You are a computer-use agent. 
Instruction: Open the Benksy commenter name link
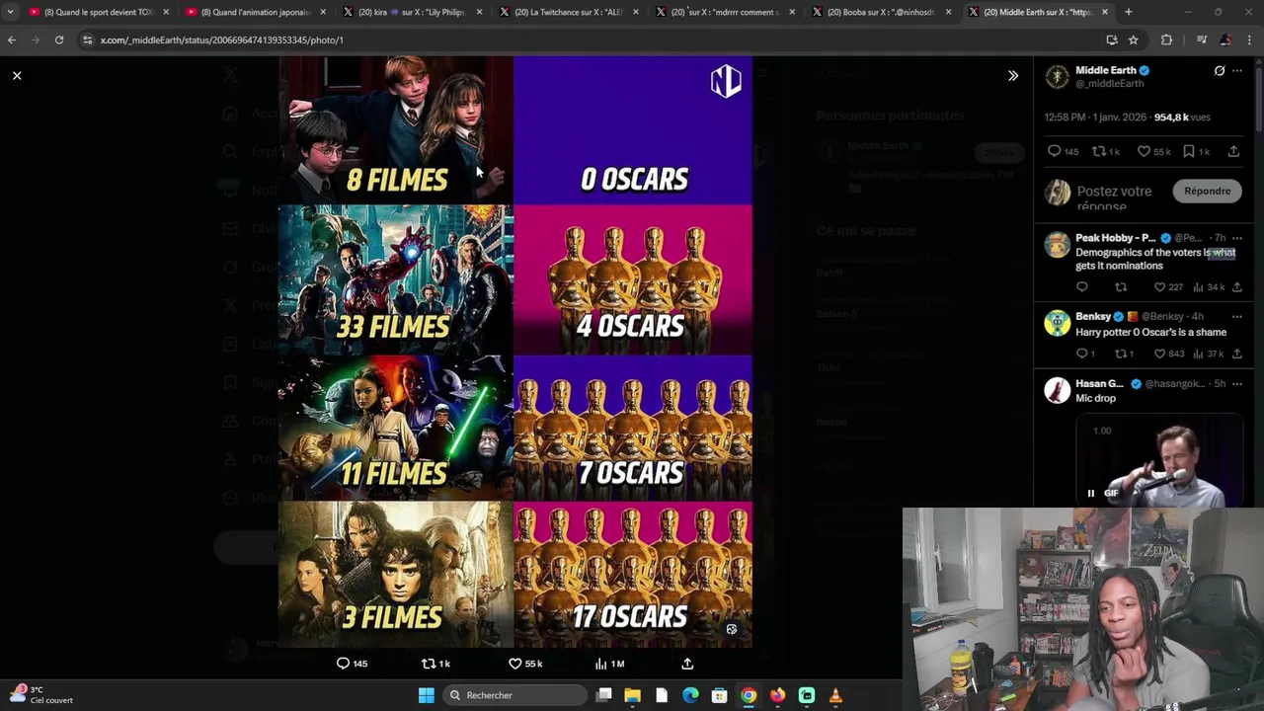(x=1093, y=317)
